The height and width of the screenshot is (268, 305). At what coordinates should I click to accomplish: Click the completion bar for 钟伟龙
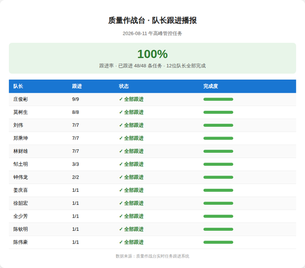click(218, 177)
